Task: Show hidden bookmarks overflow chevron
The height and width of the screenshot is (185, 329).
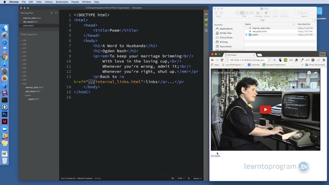Action: [302, 65]
